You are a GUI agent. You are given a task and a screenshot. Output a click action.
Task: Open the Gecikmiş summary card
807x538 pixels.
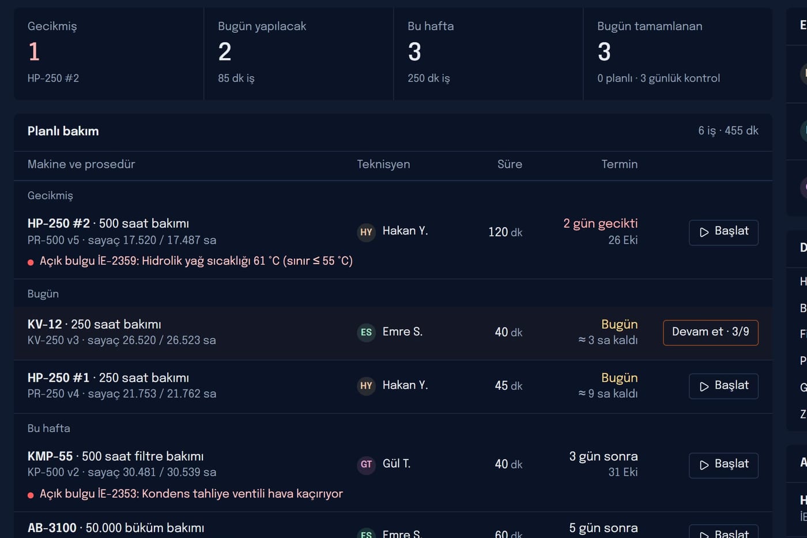tap(109, 54)
